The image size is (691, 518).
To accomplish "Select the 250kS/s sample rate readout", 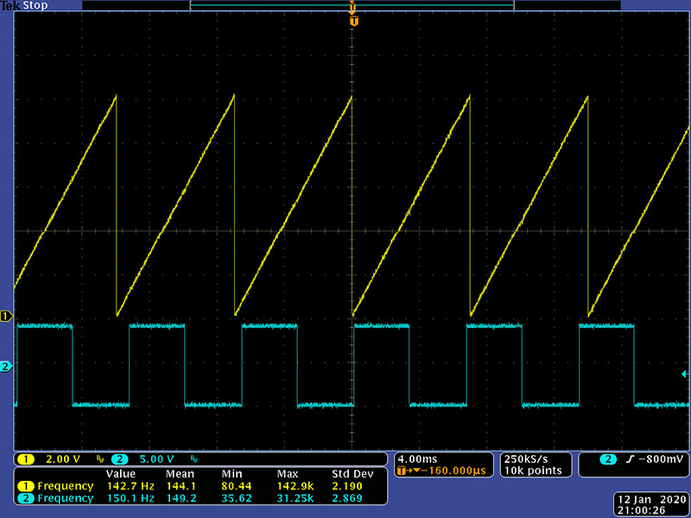I will tap(525, 458).
